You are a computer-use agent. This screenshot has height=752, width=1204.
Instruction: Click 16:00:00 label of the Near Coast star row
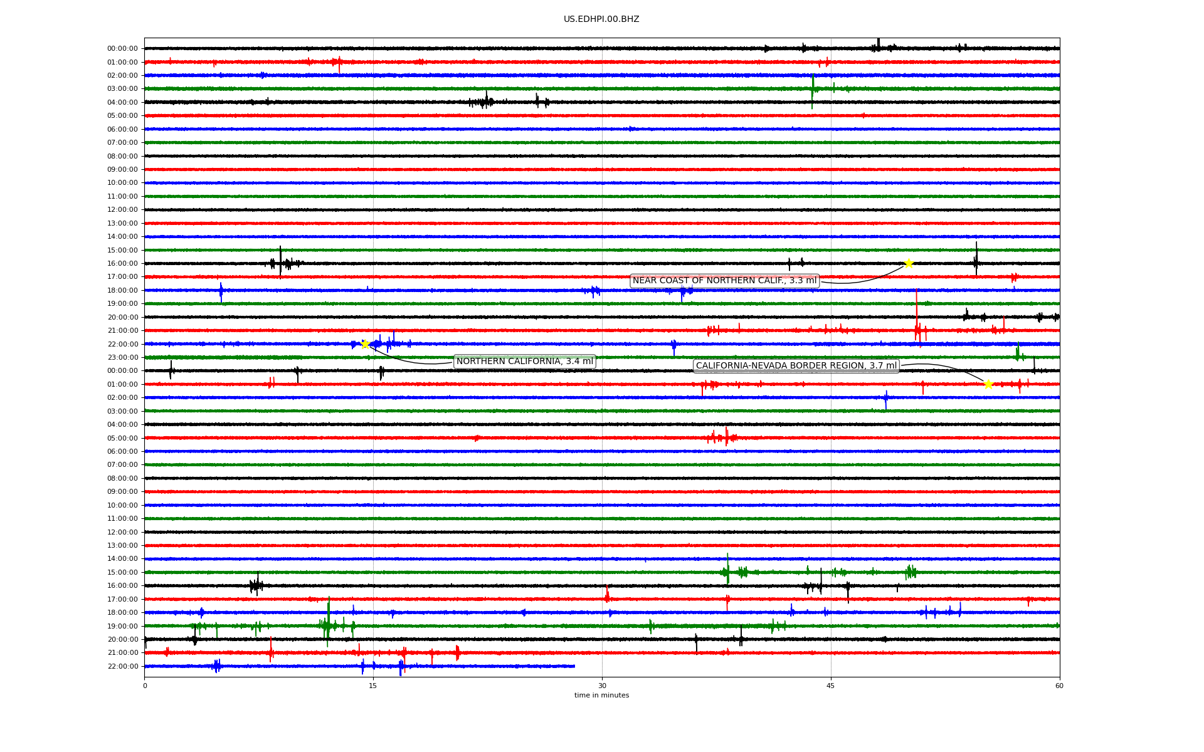122,264
